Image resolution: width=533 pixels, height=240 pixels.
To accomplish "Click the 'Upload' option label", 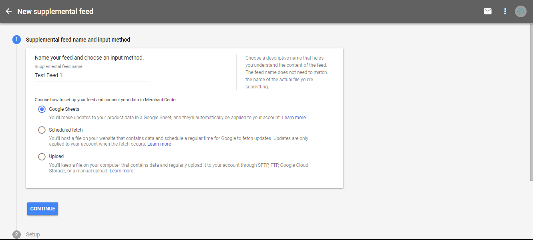I will (56, 156).
